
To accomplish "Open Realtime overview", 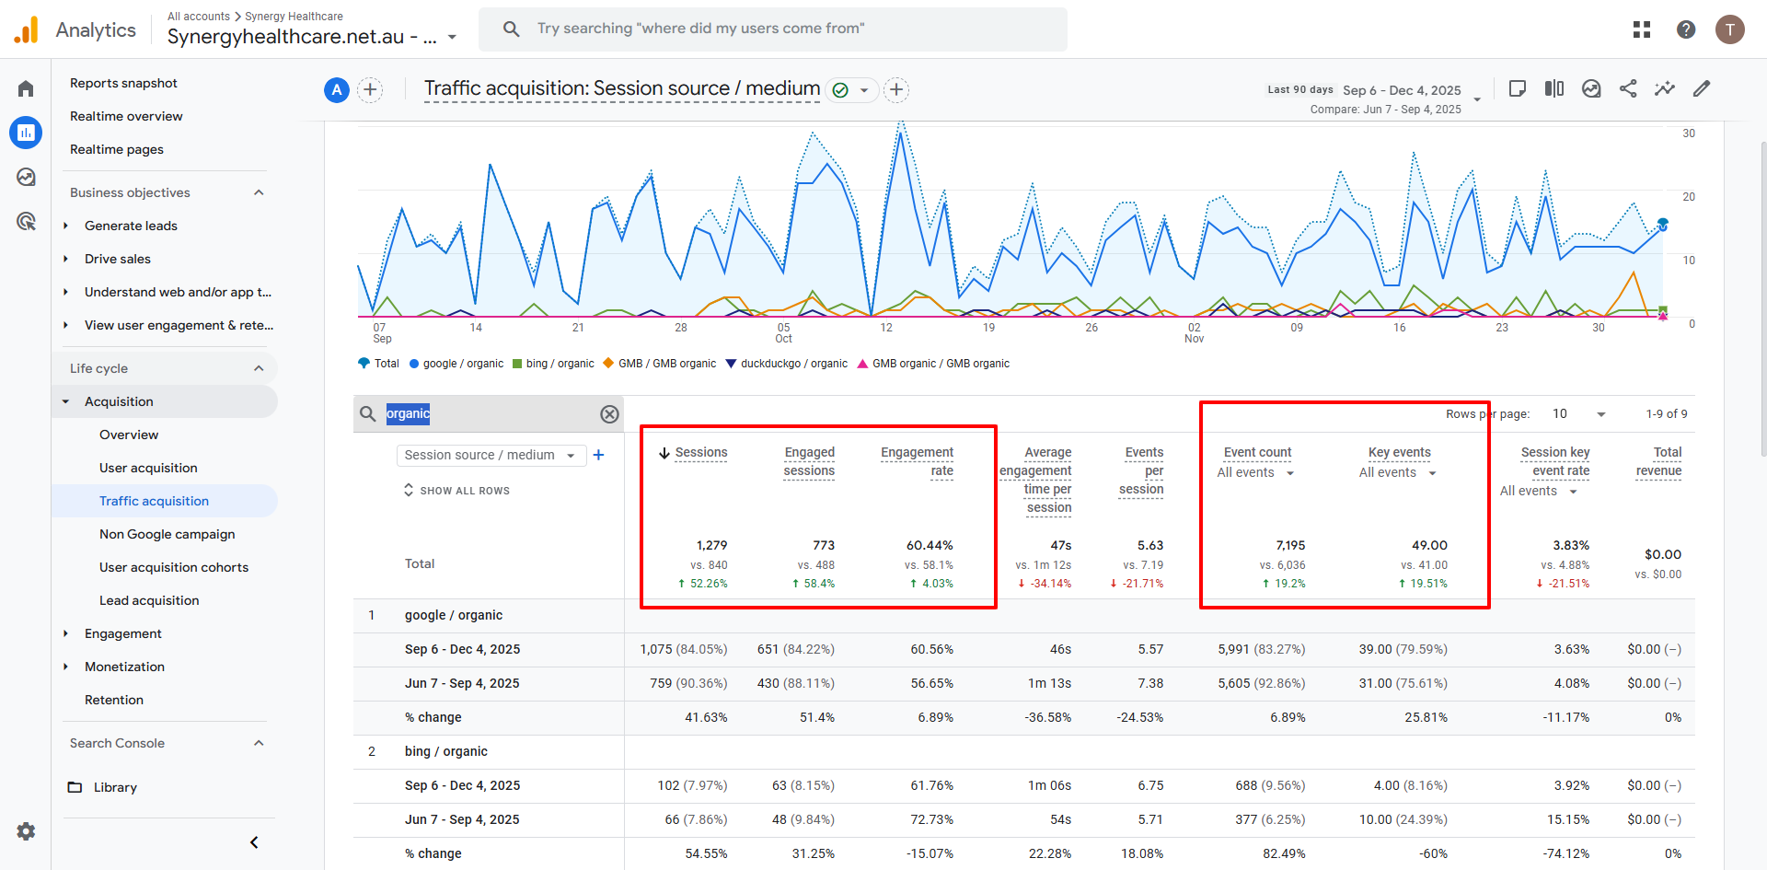I will point(126,116).
